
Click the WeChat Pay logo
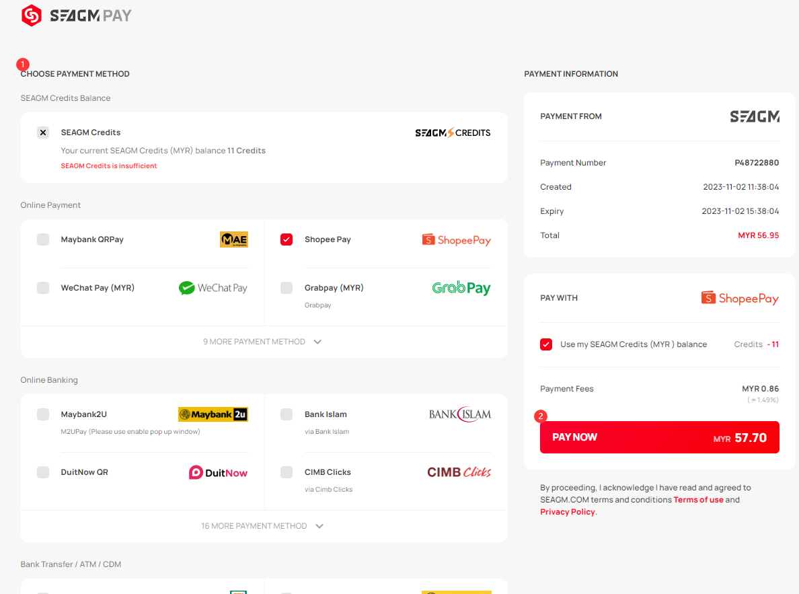click(213, 288)
